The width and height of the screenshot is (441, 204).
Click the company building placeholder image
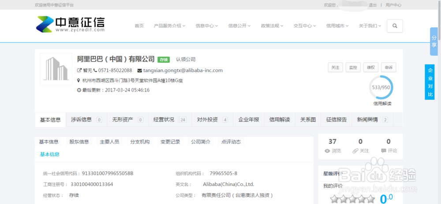click(56, 69)
